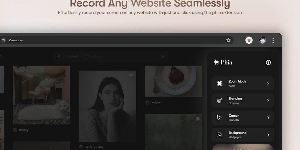Open the serhii.yakhin profile link
Image resolution: width=300 pixels, height=150 pixels.
[x=94, y=147]
